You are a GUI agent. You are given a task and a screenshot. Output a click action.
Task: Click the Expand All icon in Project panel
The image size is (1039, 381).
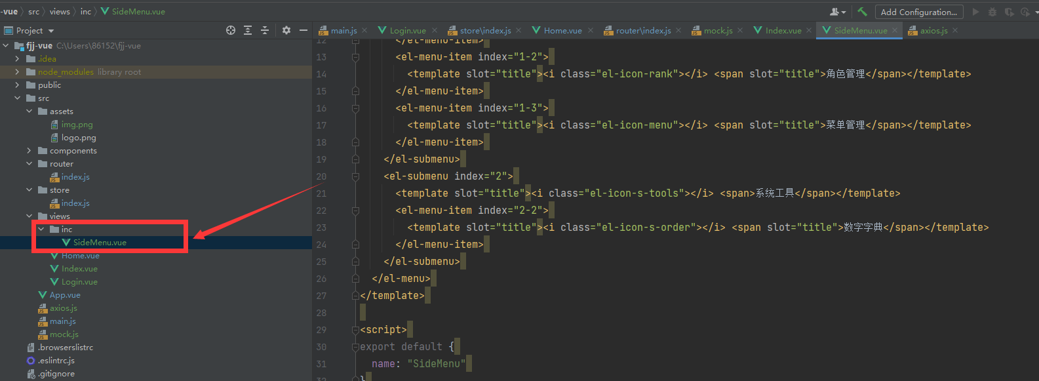pyautogui.click(x=248, y=30)
